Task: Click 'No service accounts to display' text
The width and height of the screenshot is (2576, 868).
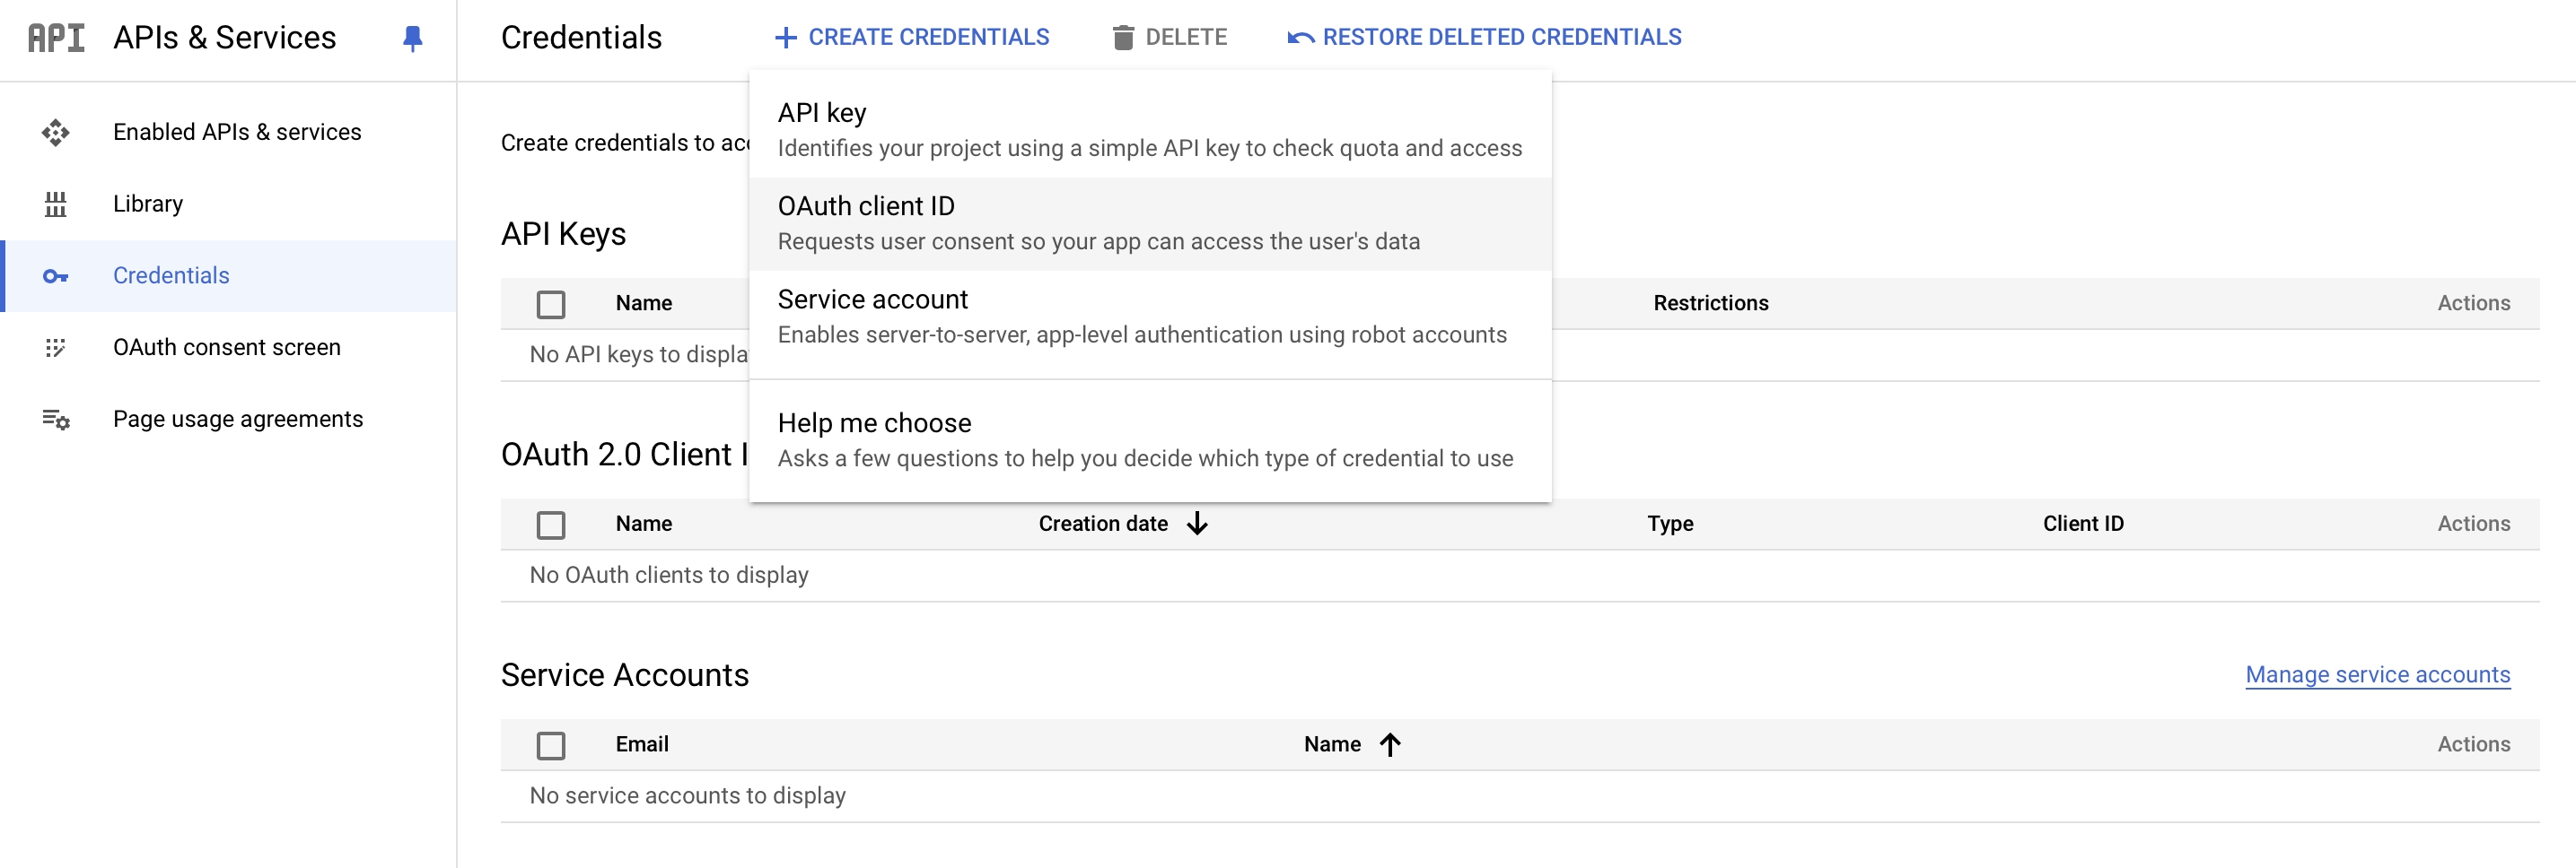Action: (x=688, y=796)
